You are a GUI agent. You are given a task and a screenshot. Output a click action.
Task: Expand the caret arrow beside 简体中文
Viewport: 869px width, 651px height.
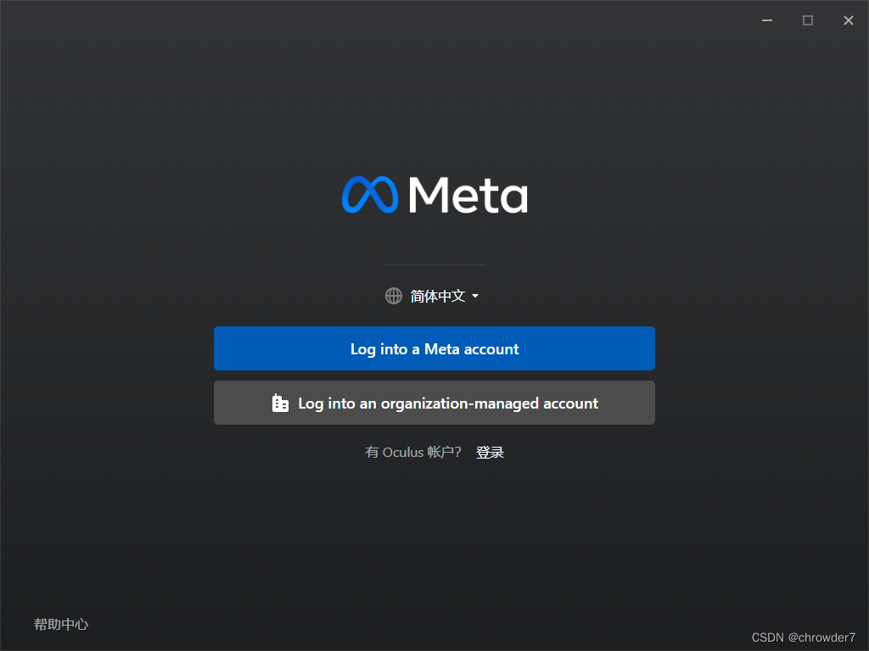pos(475,296)
